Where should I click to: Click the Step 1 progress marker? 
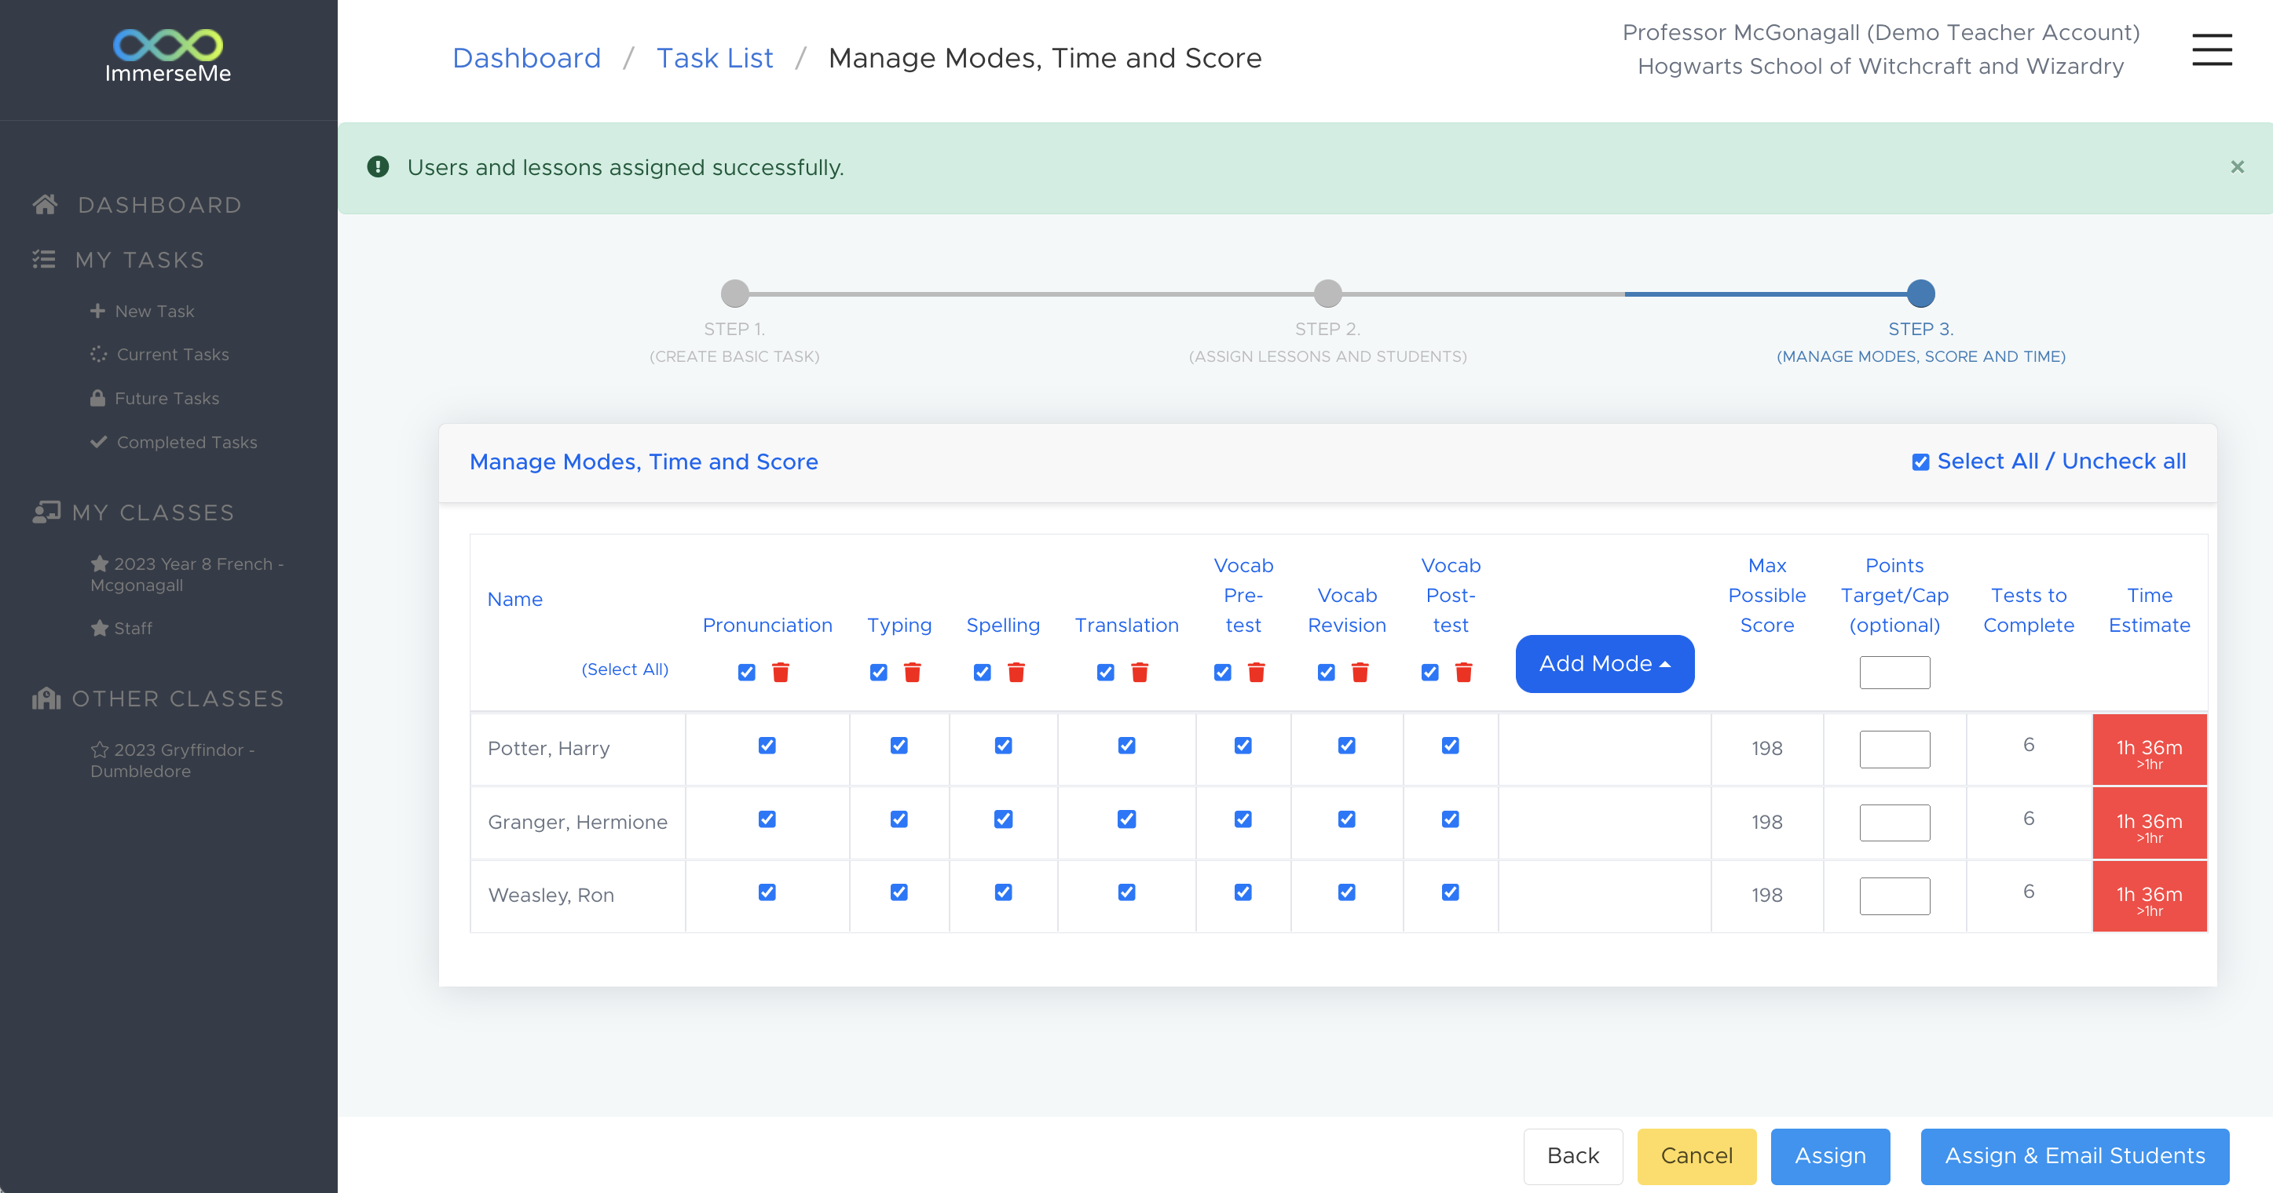point(734,293)
